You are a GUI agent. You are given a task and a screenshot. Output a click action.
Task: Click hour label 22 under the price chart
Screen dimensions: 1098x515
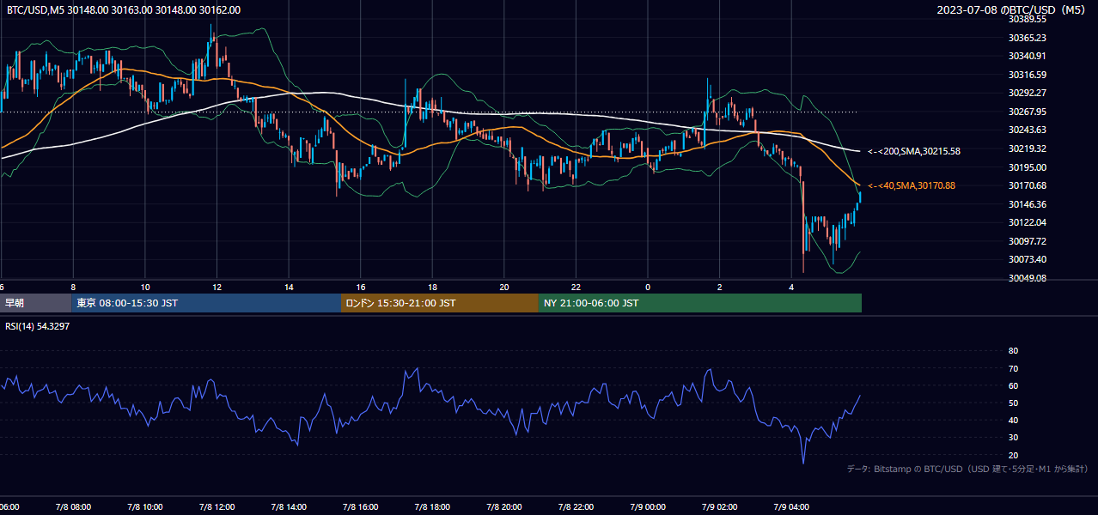[576, 287]
